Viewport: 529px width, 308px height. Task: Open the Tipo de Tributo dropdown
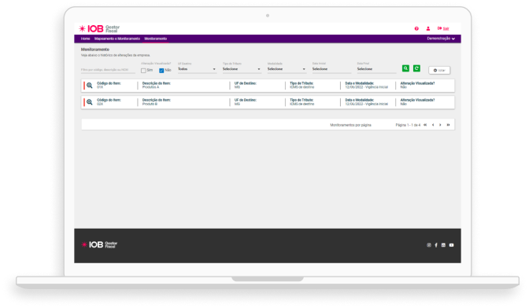(x=242, y=69)
